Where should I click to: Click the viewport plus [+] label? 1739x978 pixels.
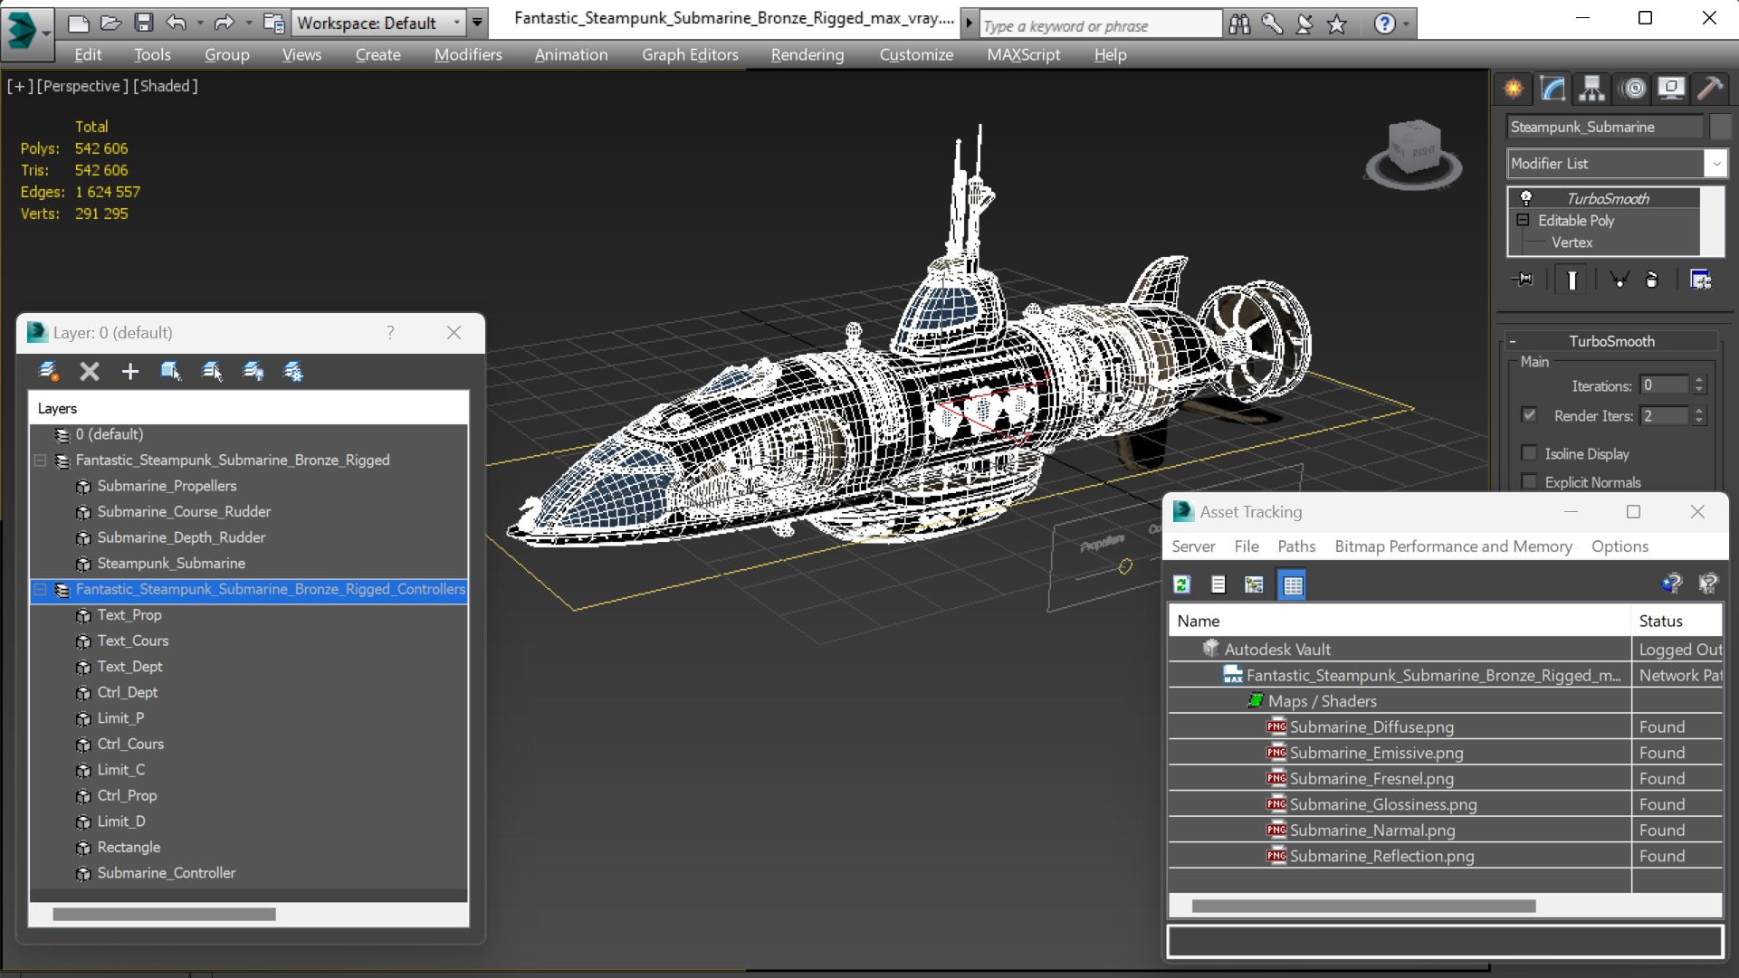20,86
